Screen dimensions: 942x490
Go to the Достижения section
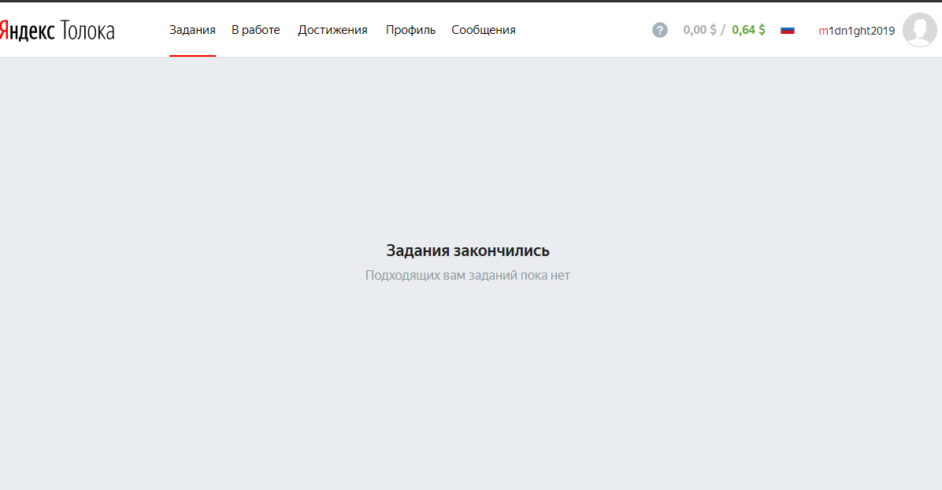[332, 30]
